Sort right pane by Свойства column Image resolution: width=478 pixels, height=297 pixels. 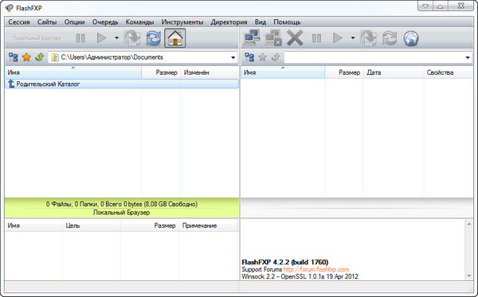click(x=448, y=72)
